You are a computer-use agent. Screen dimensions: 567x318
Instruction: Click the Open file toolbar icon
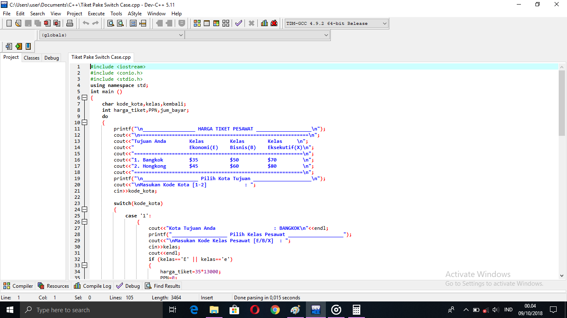[18, 23]
